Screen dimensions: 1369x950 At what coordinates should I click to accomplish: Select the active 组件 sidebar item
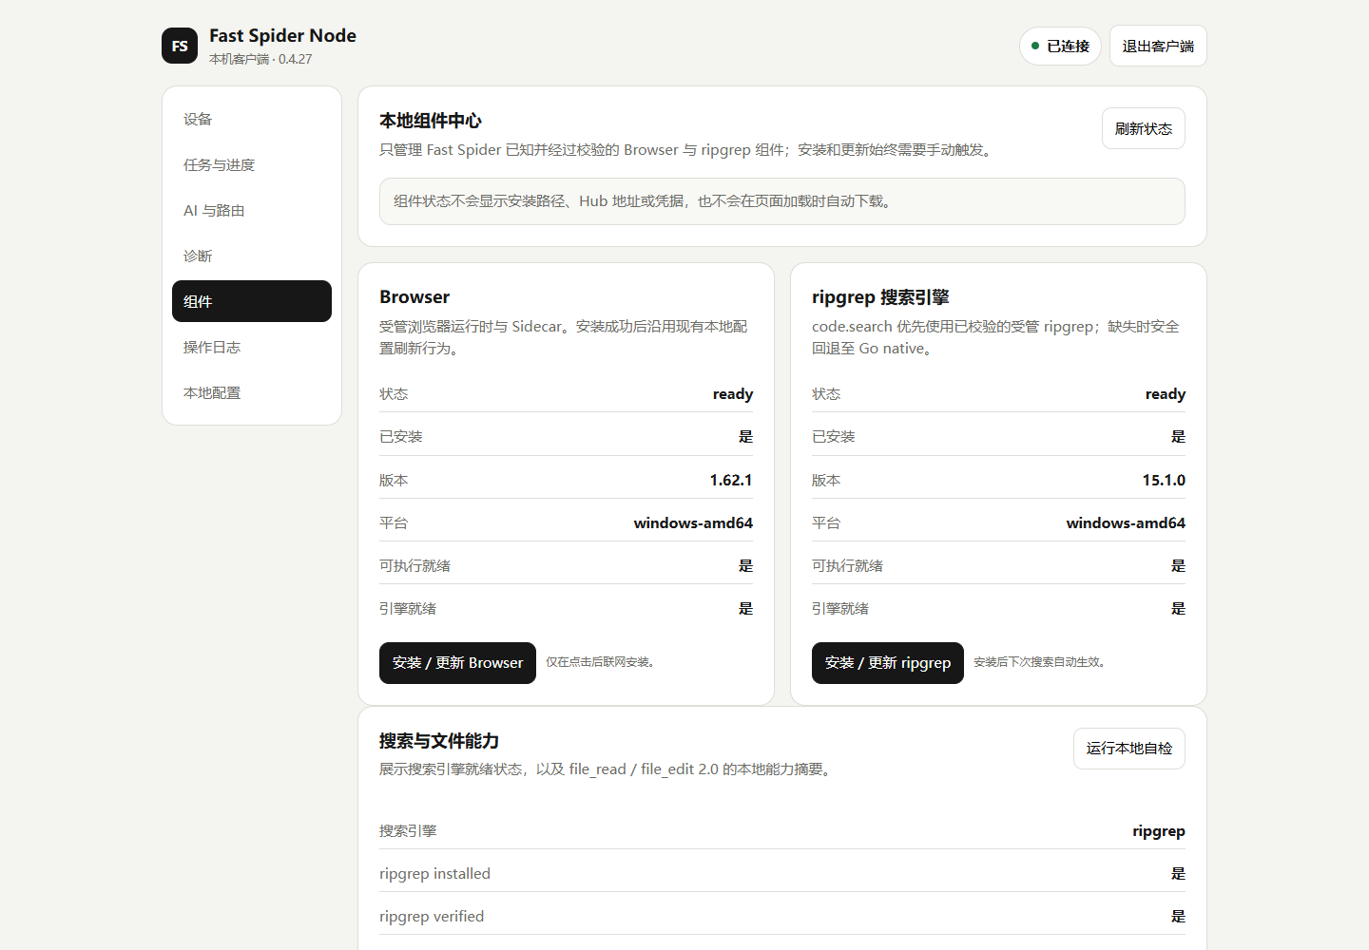point(252,301)
